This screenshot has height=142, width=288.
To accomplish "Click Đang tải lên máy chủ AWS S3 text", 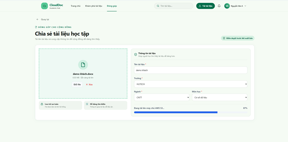I will 149,108.
